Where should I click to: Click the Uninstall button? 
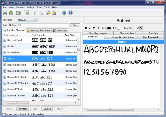23,109
